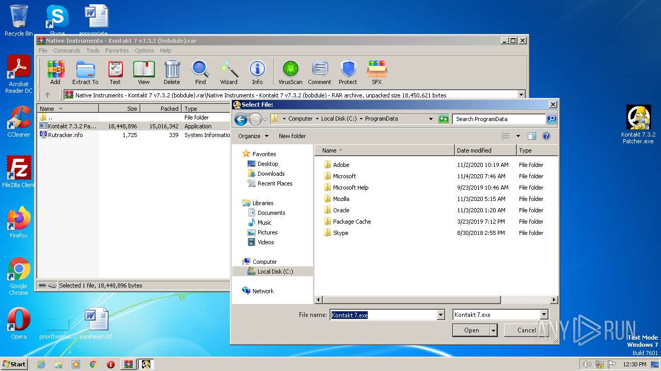Open the Wizard wand icon
Image resolution: width=661 pixels, height=371 pixels.
pyautogui.click(x=229, y=72)
